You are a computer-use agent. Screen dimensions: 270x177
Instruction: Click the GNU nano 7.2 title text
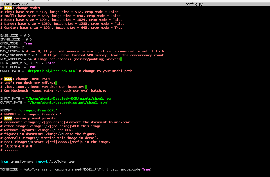14,4
